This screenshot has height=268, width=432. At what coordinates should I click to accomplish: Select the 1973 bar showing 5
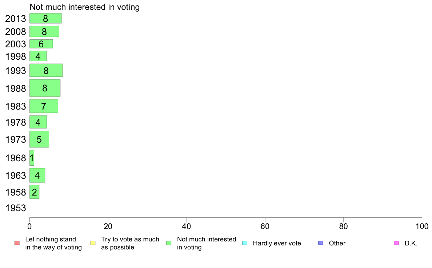(x=39, y=139)
